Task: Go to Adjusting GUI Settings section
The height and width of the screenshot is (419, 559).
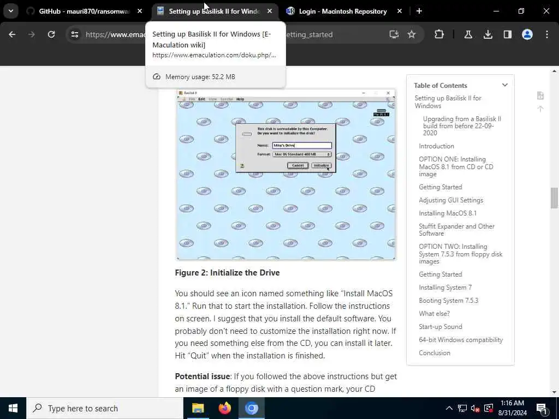Action: pyautogui.click(x=451, y=200)
